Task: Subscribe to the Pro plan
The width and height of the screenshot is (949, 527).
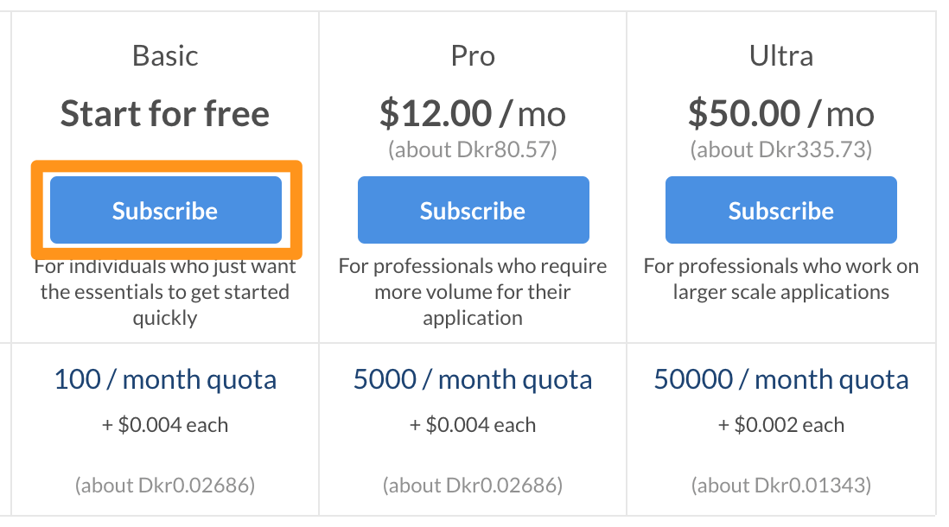Action: click(x=474, y=210)
